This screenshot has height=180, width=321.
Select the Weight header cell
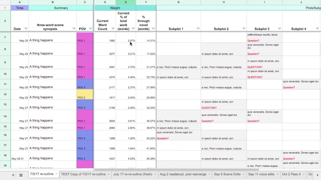(x=115, y=8)
